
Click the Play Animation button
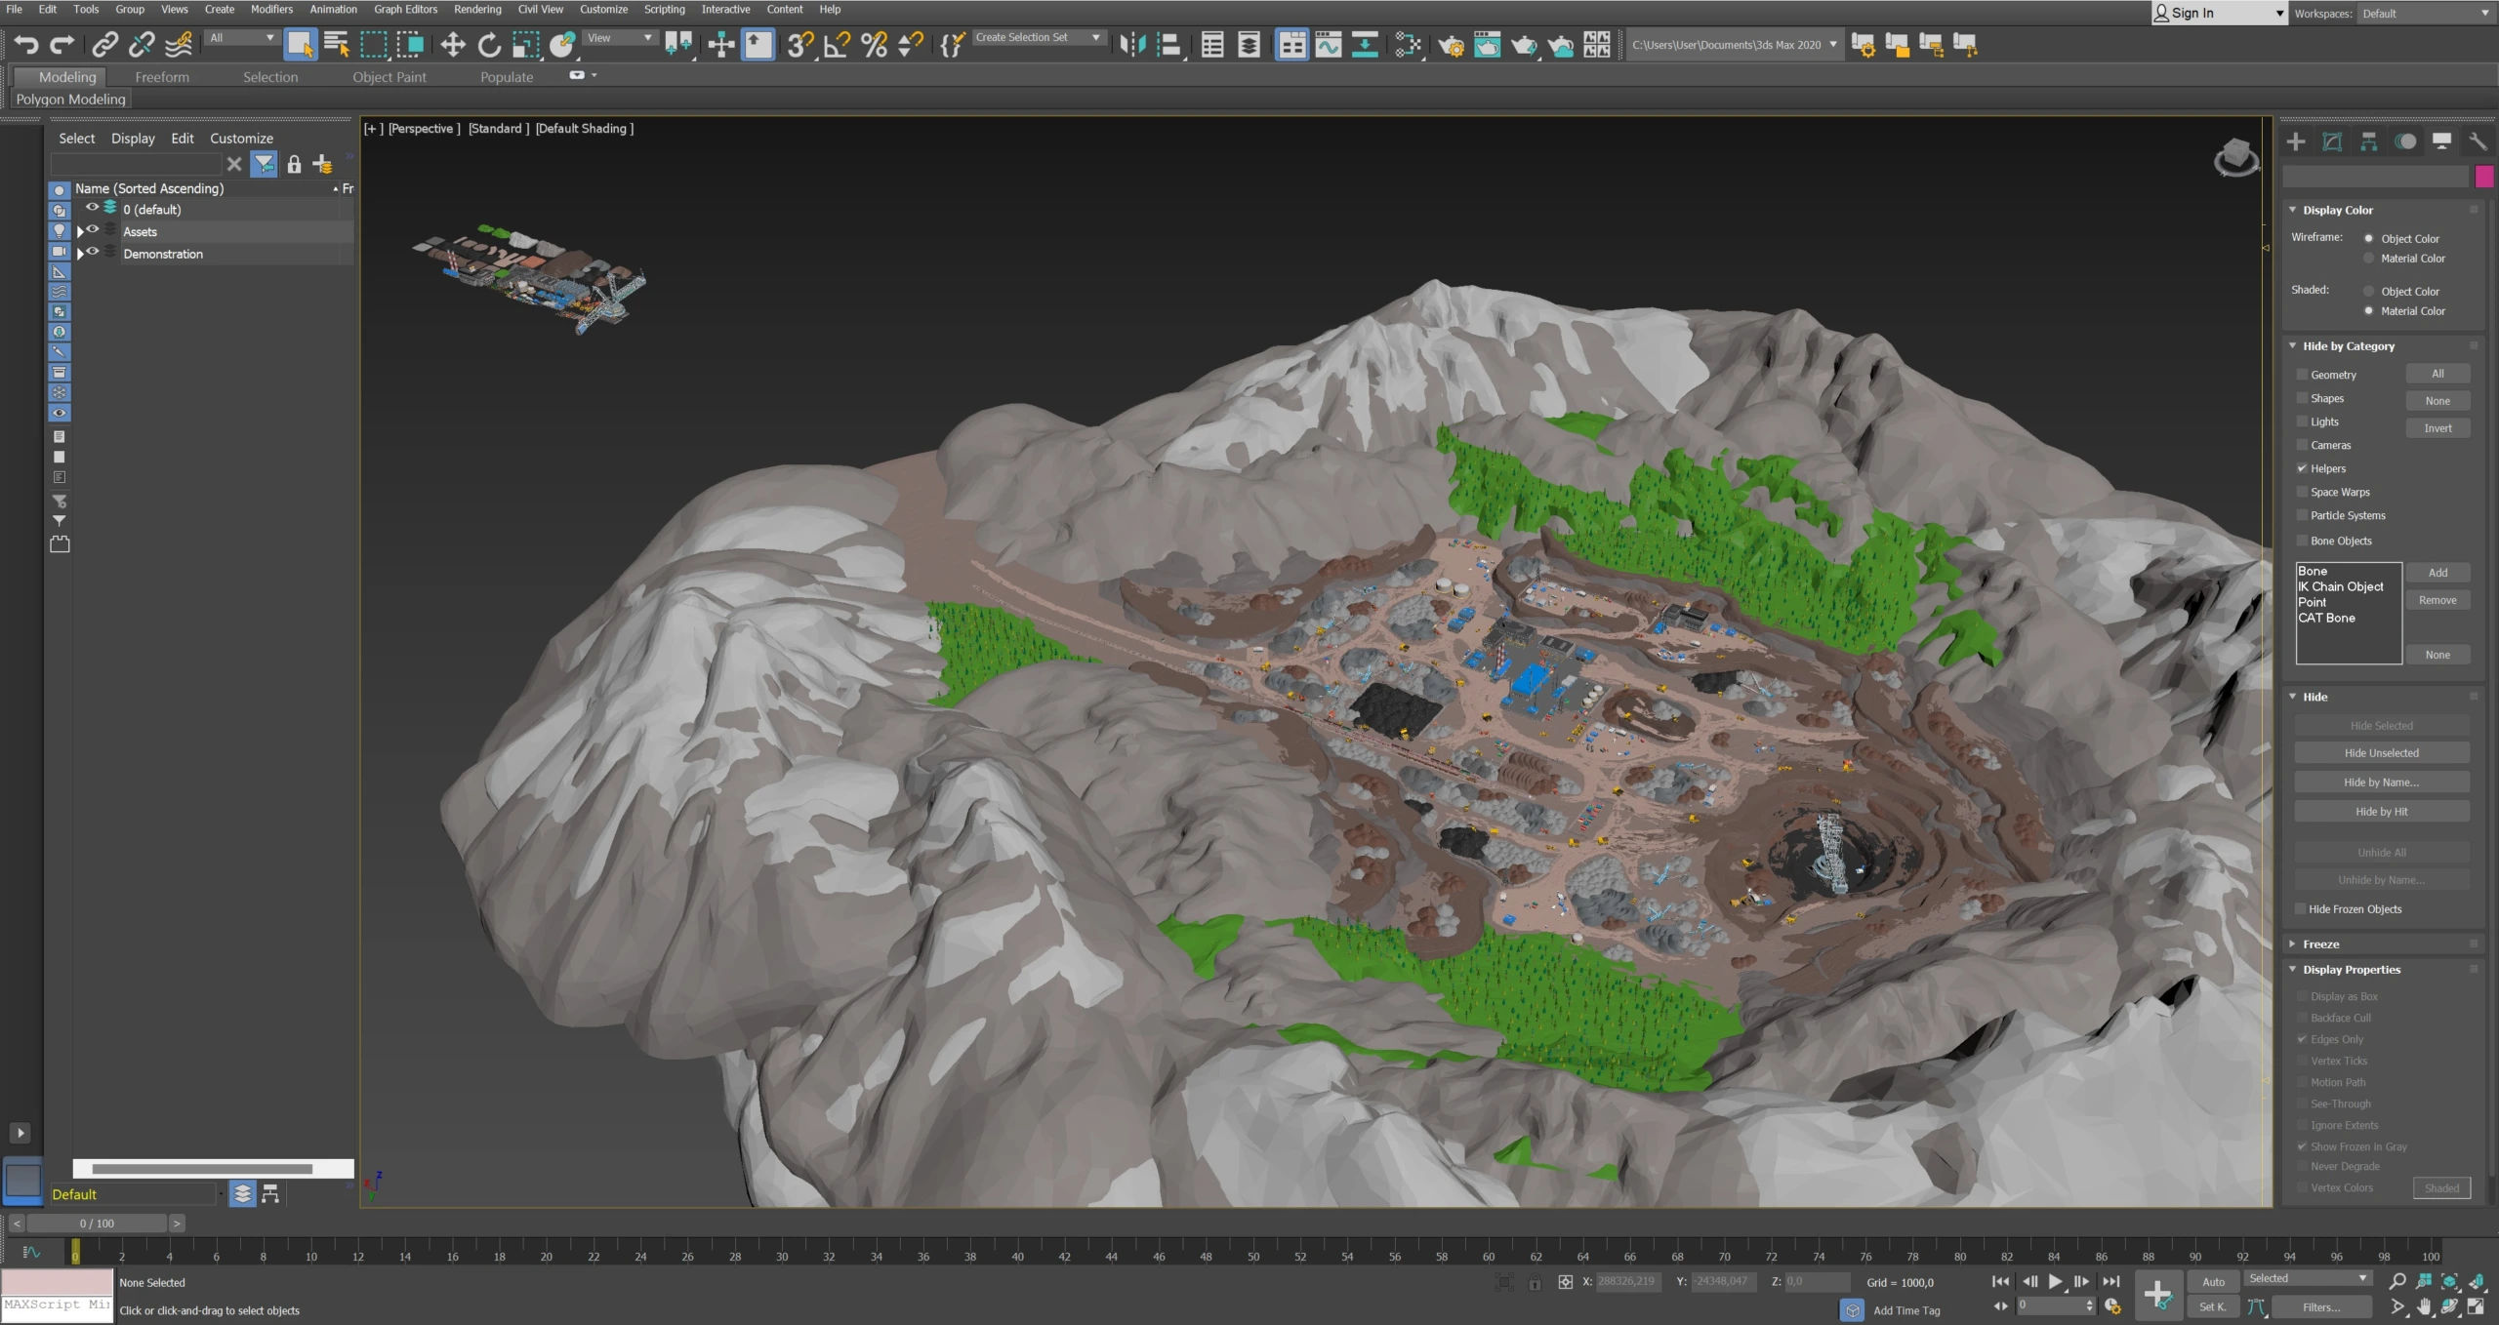pos(2055,1282)
